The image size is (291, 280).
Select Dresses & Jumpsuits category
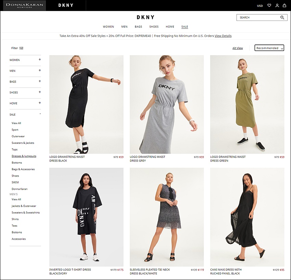click(24, 156)
